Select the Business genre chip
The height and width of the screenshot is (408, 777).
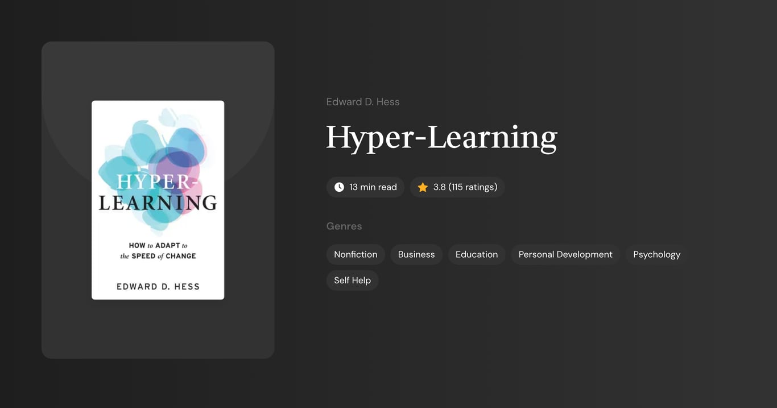point(416,254)
